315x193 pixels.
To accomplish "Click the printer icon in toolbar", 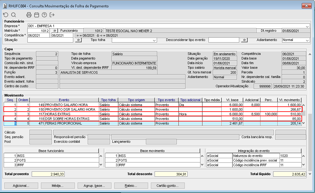I will click(29, 15).
